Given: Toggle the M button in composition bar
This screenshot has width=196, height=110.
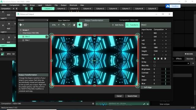Looking at the screenshot, I should tap(26, 9).
